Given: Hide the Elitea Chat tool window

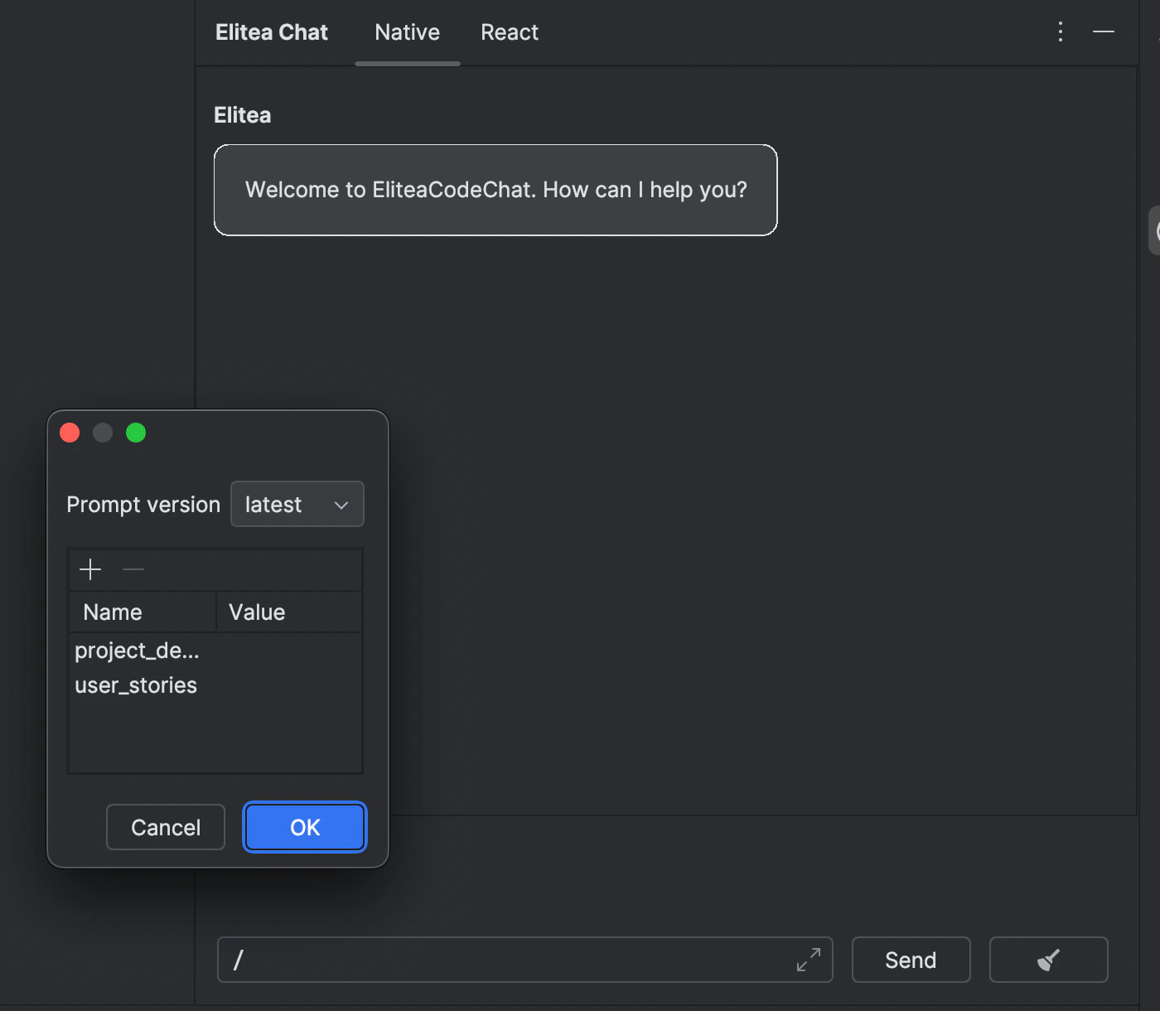Looking at the screenshot, I should click(1104, 32).
